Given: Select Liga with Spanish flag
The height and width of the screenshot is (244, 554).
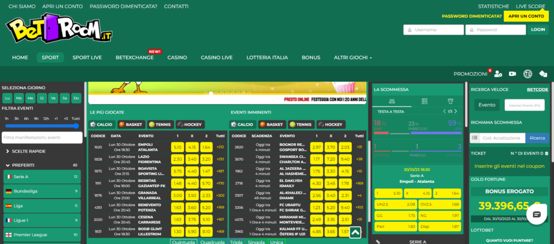Looking at the screenshot, I should [42, 206].
